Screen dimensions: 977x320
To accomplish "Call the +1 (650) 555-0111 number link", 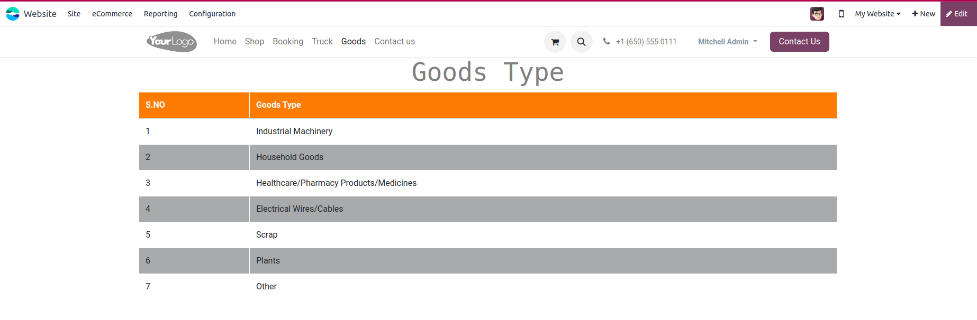I will (646, 42).
